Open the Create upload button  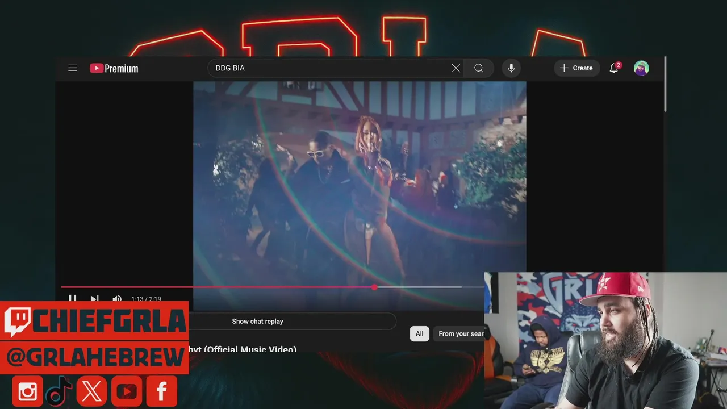(x=576, y=68)
